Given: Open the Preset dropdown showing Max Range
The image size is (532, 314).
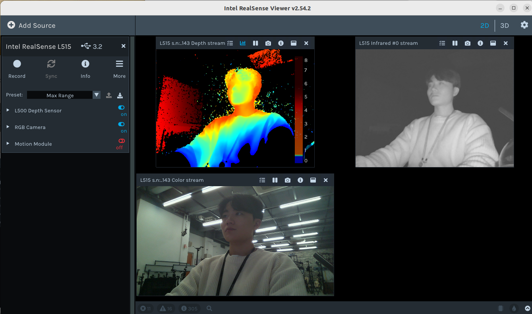Looking at the screenshot, I should [64, 95].
